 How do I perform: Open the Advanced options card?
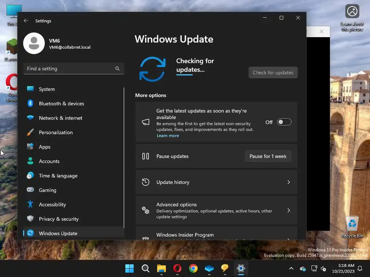pyautogui.click(x=216, y=210)
